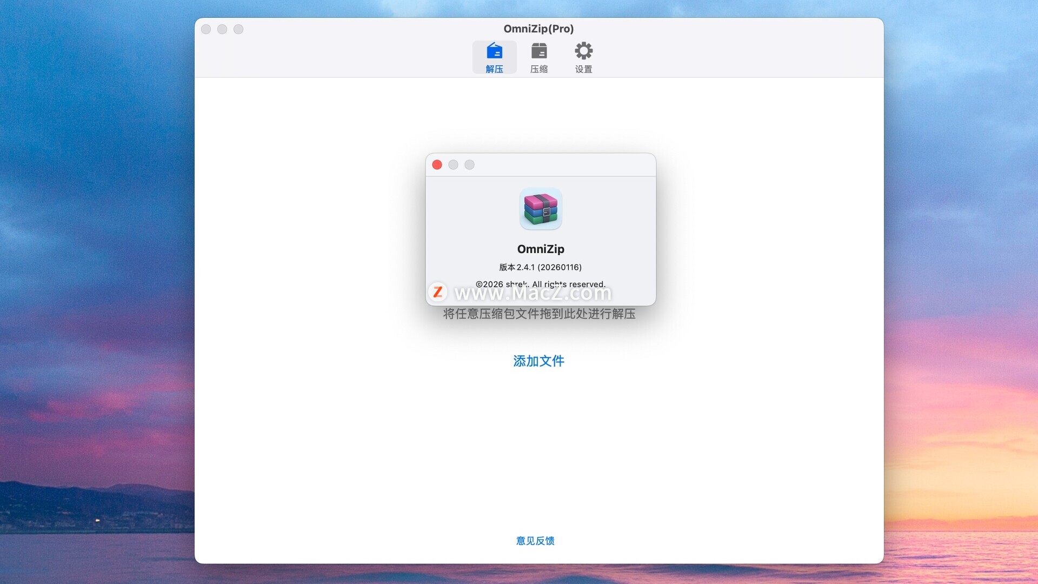Click the 将任意压缩包文件拖到此处进行解压 drop hint
The image size is (1038, 584).
[539, 314]
